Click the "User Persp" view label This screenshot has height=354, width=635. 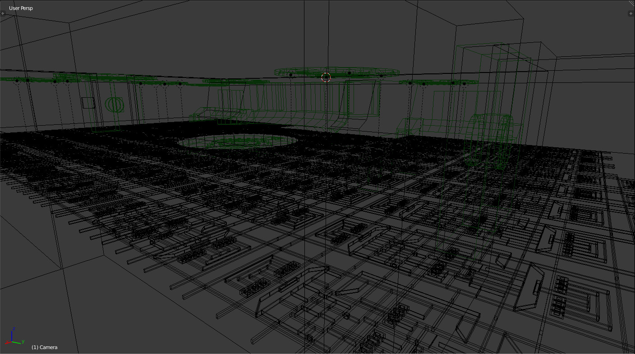(x=21, y=8)
